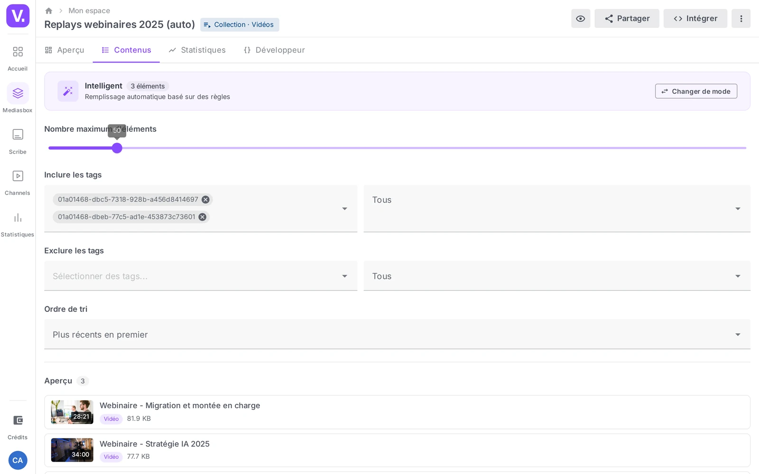Click the Partager button
Screen dimensions: 759x474
(627, 18)
